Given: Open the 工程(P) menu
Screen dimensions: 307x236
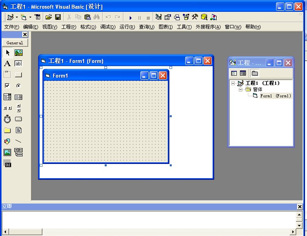Looking at the screenshot, I should point(69,27).
